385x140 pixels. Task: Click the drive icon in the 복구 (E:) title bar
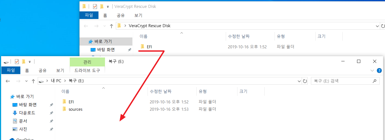click(x=6, y=62)
